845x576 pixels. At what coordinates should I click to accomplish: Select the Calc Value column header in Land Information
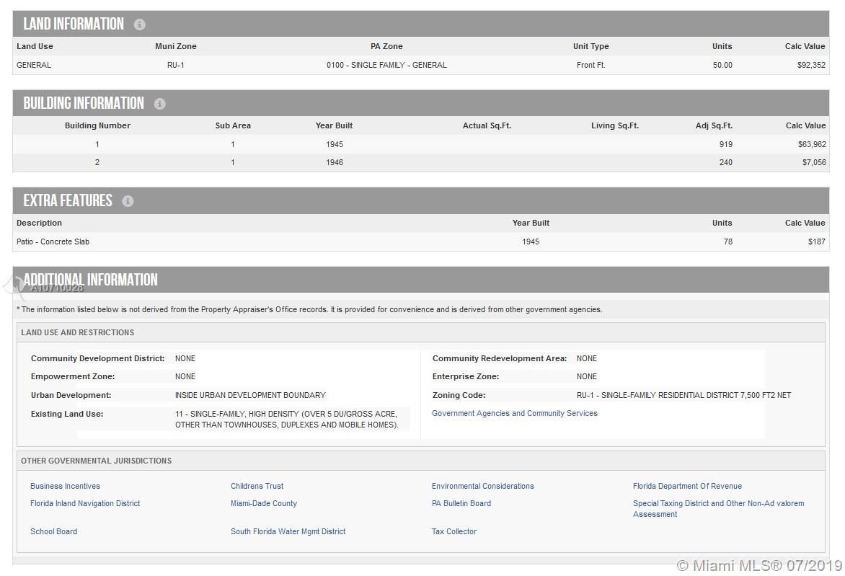coord(805,46)
